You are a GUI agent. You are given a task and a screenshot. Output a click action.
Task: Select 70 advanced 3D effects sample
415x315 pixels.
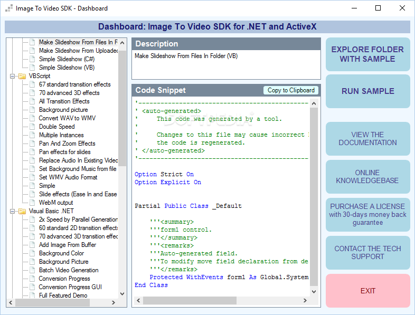point(69,93)
